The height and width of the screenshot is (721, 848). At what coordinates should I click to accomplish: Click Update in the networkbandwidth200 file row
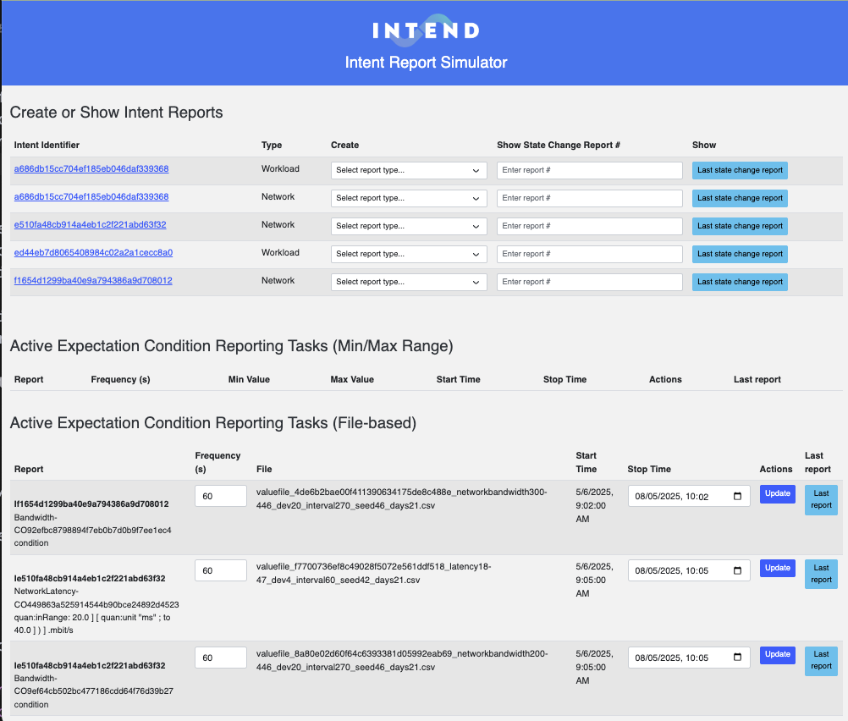[777, 654]
